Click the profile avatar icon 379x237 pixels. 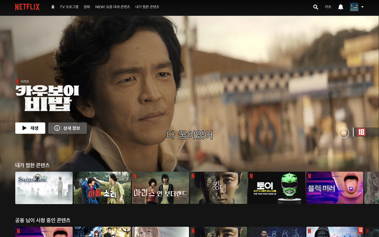click(354, 7)
